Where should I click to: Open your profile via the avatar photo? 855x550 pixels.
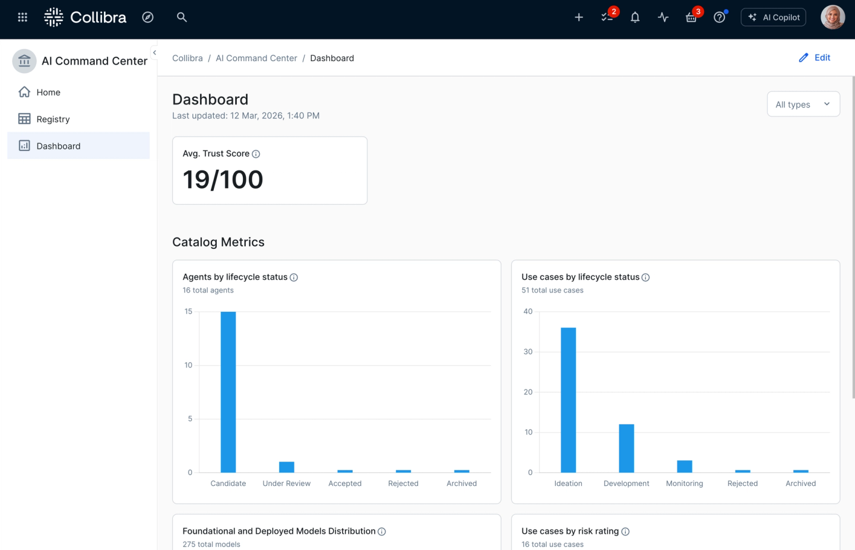[832, 17]
